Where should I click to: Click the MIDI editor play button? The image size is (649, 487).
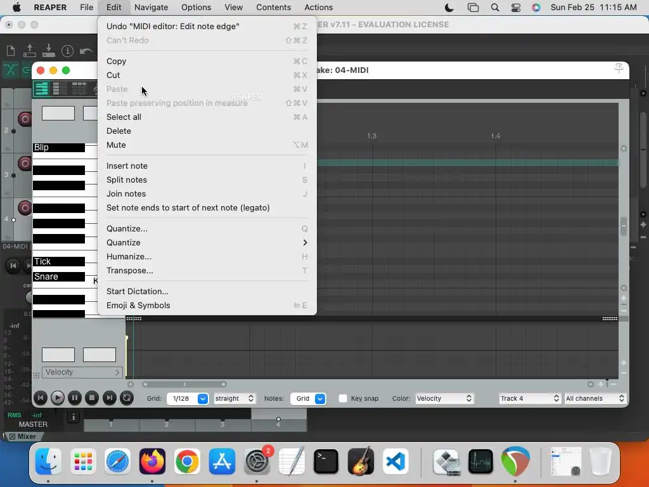coord(58,398)
